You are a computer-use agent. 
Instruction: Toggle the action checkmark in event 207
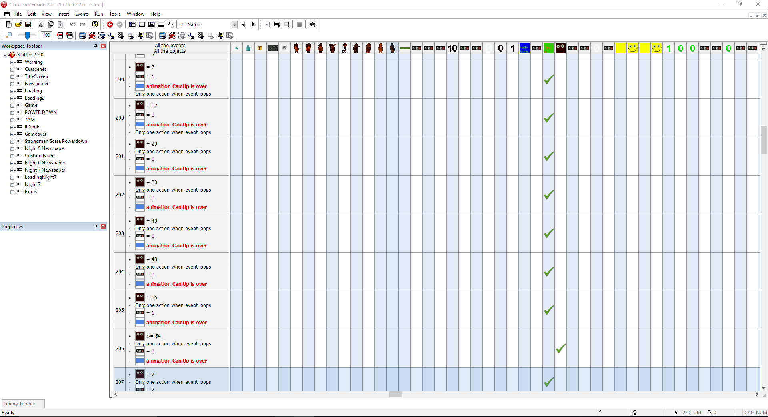[549, 382]
